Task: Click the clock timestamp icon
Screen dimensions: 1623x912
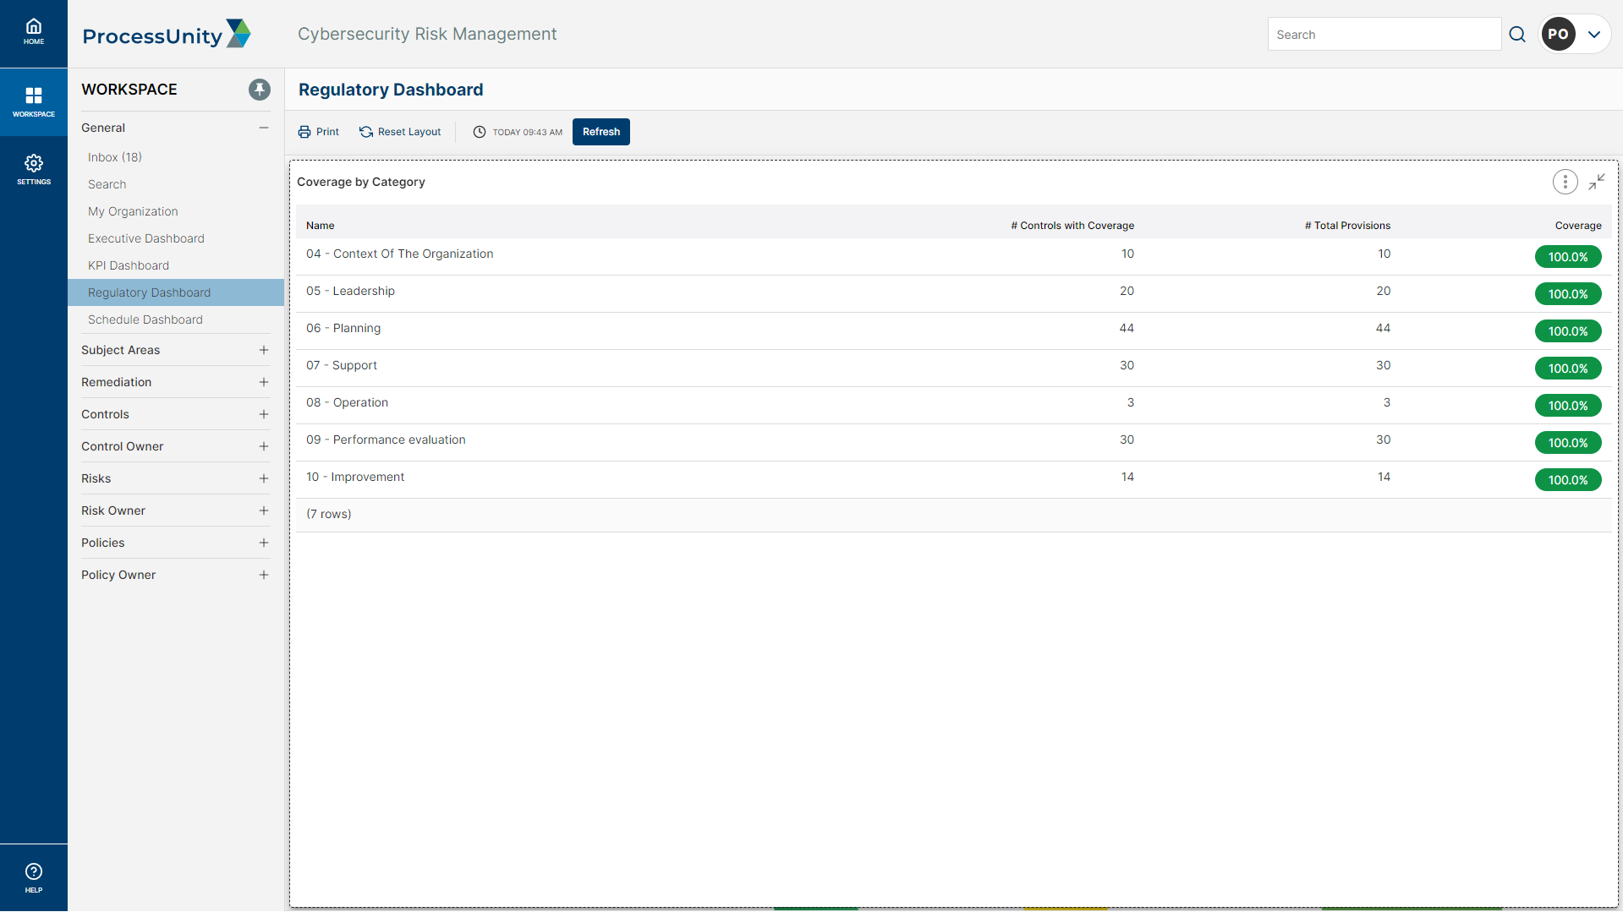Action: [480, 132]
